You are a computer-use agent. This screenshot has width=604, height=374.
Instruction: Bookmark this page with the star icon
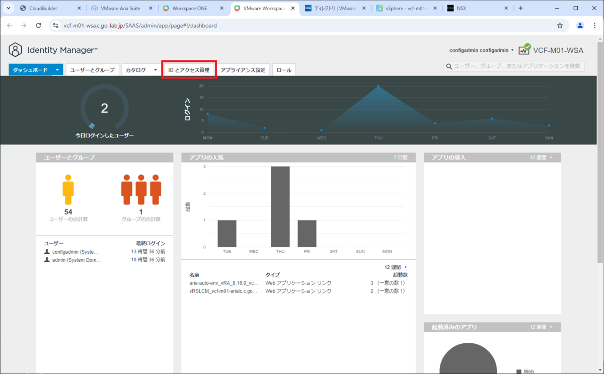(x=560, y=25)
